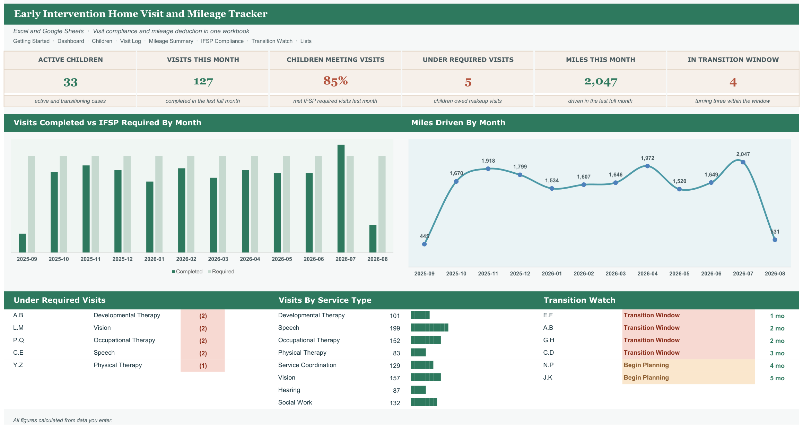
Task: Open the Mileage Summary sheet link
Action: 171,41
